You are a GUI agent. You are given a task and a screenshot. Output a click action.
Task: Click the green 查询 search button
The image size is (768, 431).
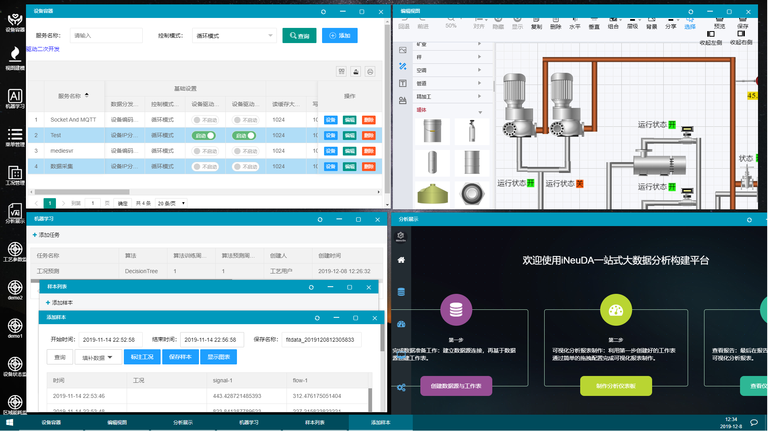pos(299,36)
